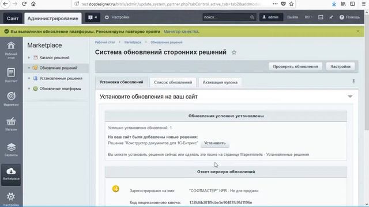The height and width of the screenshot is (207, 369).
Task: Open notifications counter showing 4
Action: tap(92, 17)
